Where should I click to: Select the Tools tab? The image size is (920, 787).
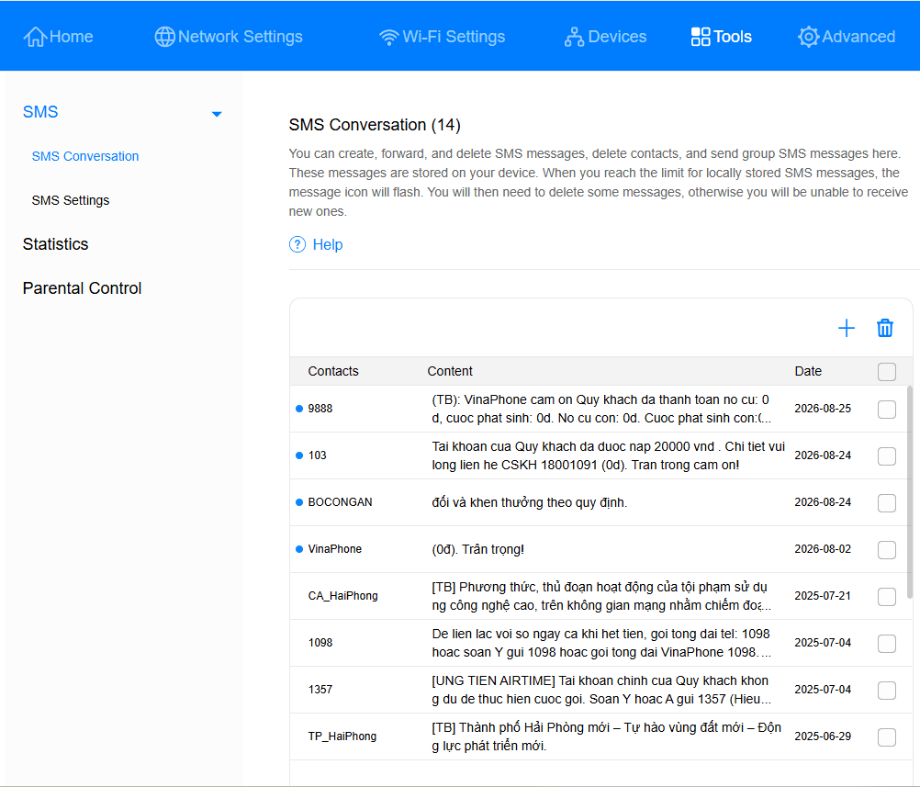(x=721, y=37)
